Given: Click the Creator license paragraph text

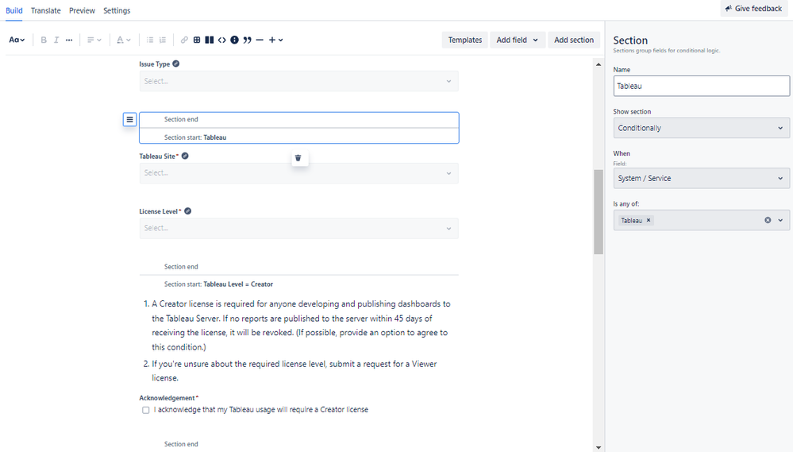Looking at the screenshot, I should coord(301,326).
